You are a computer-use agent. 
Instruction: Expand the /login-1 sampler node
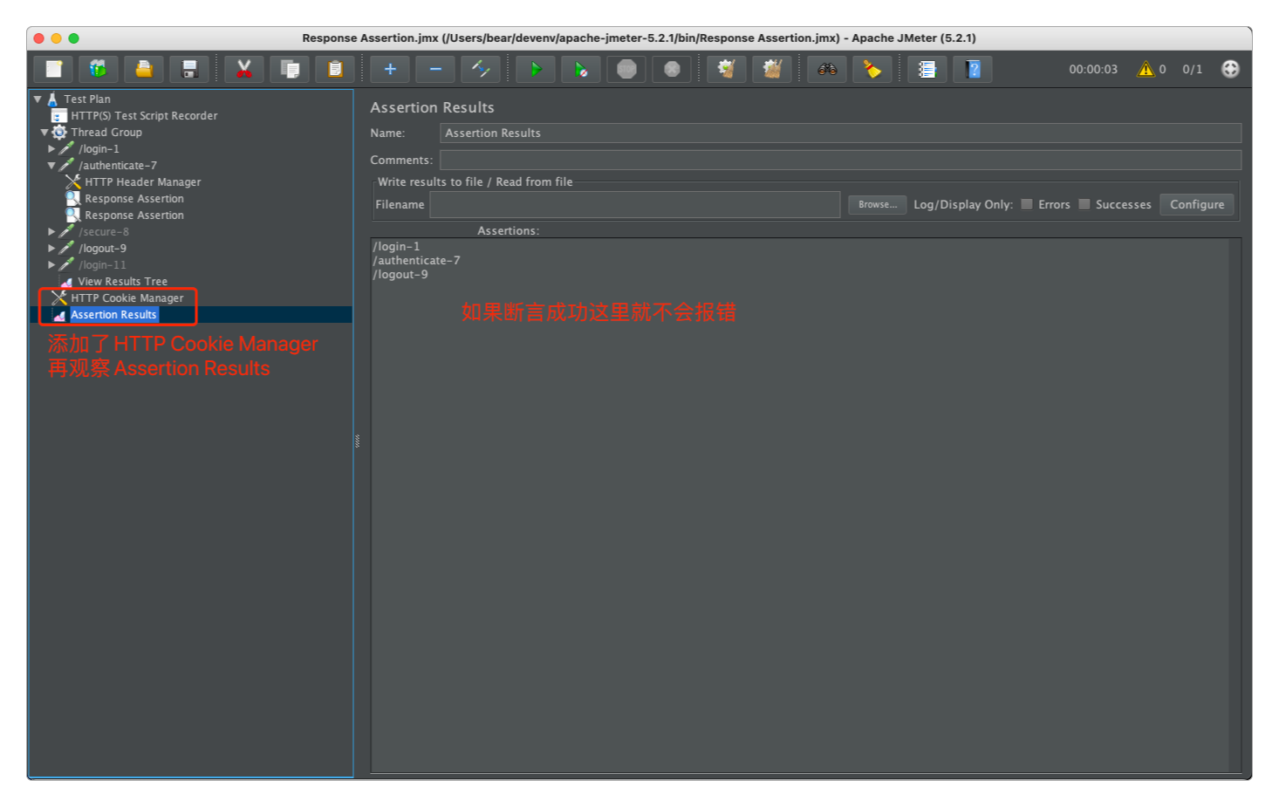(x=51, y=149)
